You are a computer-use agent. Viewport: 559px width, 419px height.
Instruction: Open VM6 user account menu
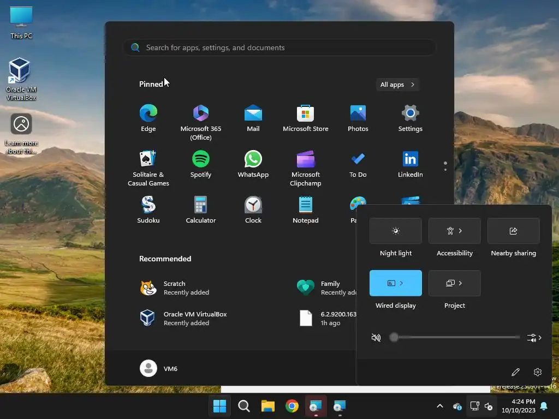pyautogui.click(x=159, y=368)
